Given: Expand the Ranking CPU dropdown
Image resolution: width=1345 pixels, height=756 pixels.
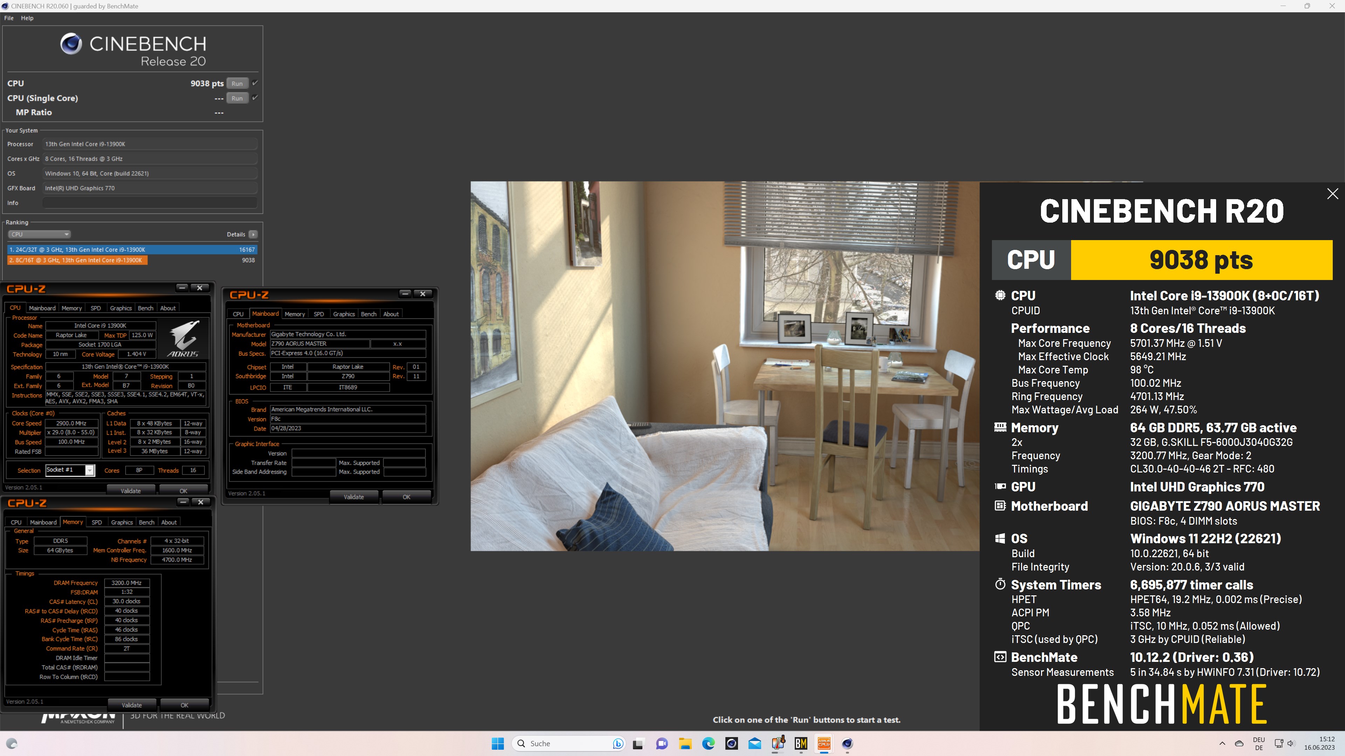Looking at the screenshot, I should [39, 234].
